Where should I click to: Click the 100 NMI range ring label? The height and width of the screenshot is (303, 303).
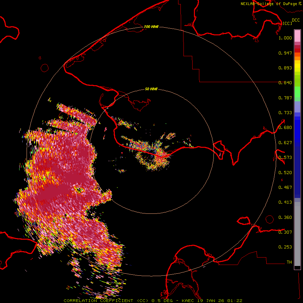point(151,27)
